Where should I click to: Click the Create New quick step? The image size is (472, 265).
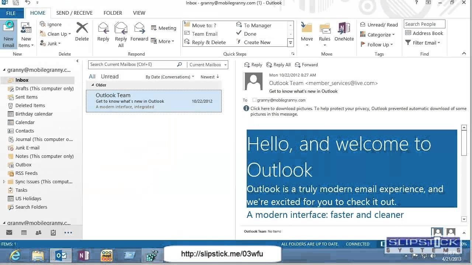(253, 42)
